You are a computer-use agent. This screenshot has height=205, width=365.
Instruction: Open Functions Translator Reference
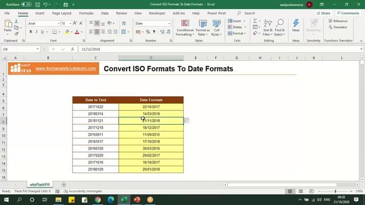pos(338,21)
